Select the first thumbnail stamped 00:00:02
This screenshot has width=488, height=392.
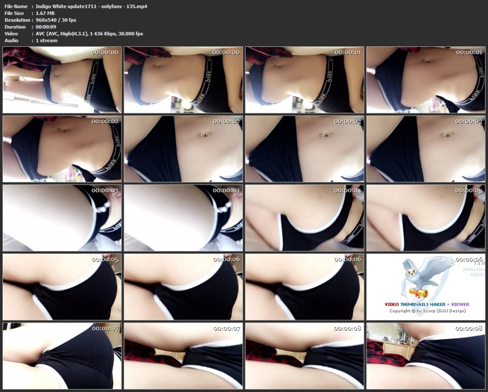62,149
